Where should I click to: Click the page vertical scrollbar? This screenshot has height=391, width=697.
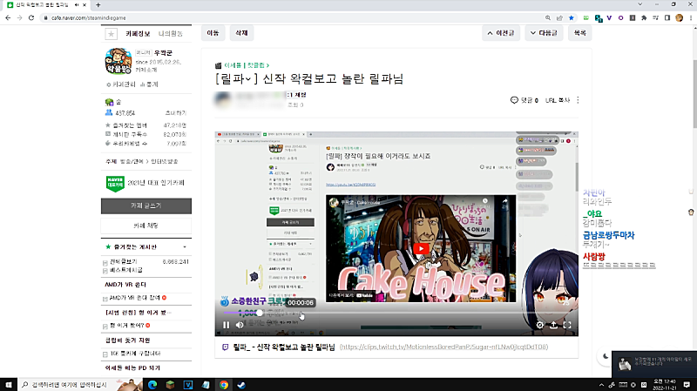click(694, 93)
